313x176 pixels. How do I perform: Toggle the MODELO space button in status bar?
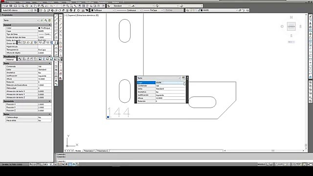261,164
